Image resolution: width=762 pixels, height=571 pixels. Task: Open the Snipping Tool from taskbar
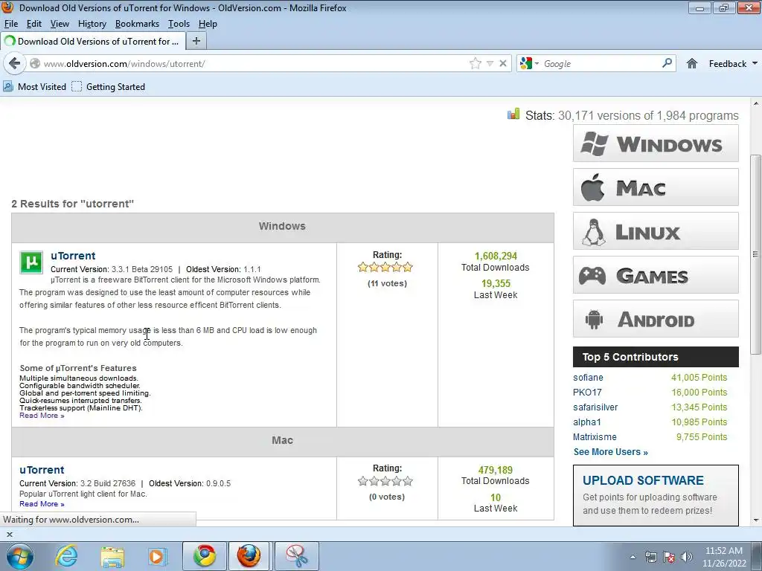click(x=296, y=556)
